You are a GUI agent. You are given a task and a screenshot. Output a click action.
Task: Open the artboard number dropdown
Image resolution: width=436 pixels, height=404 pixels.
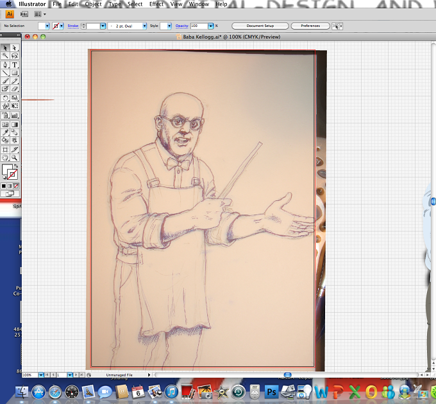(x=70, y=375)
